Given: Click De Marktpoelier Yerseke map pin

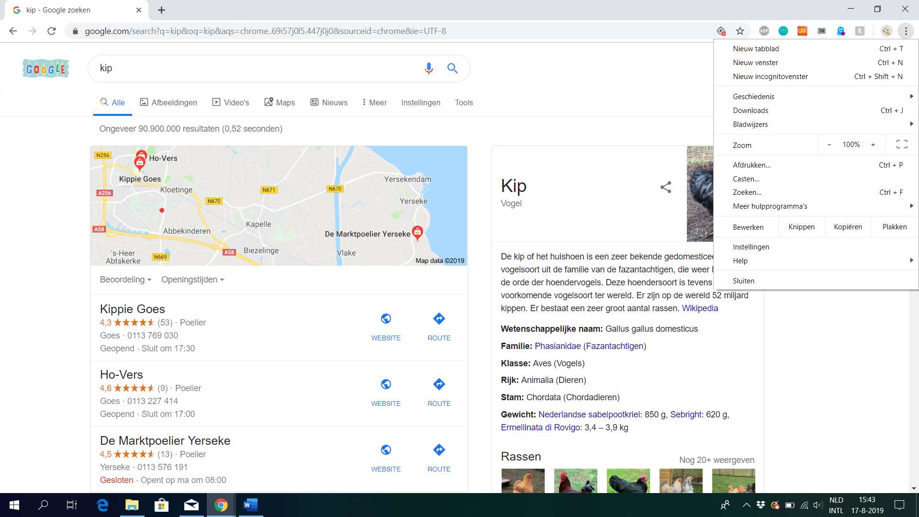Looking at the screenshot, I should click(x=417, y=232).
